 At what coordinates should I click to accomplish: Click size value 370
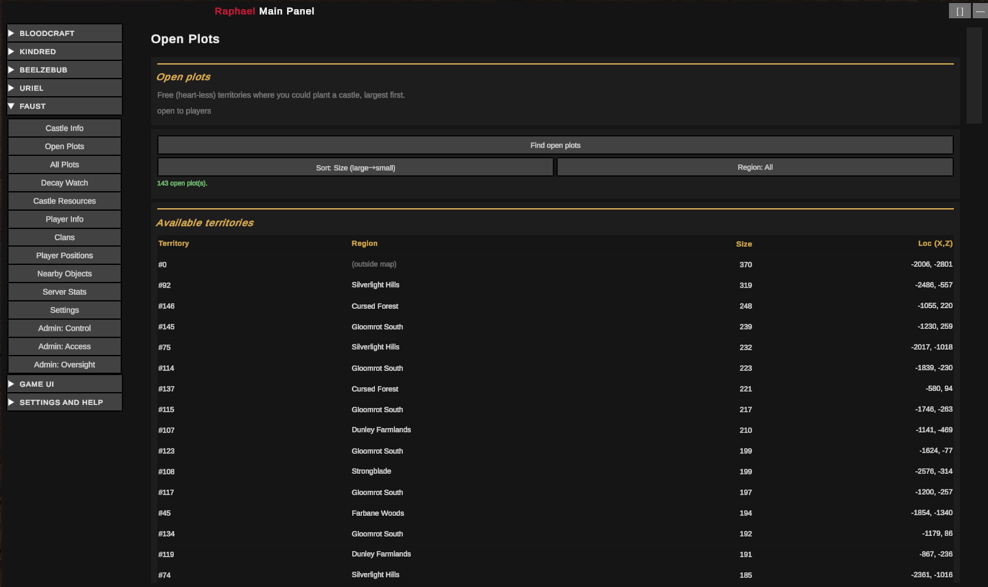pos(745,265)
